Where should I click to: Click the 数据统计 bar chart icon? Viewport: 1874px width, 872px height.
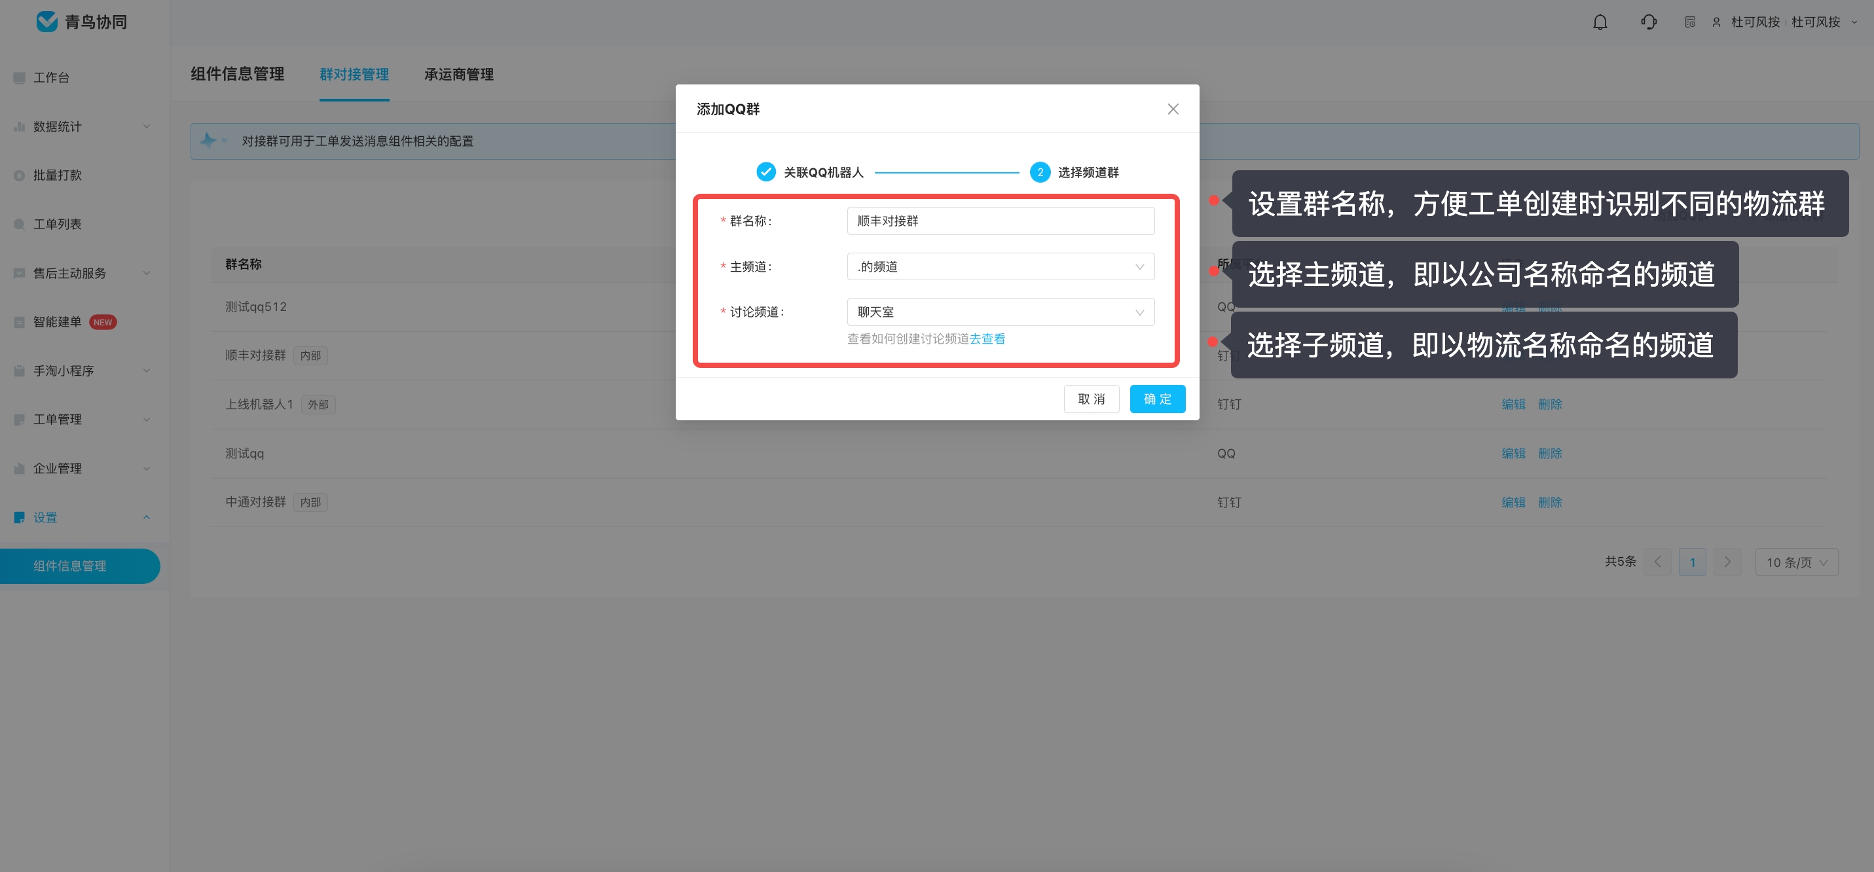pos(20,126)
